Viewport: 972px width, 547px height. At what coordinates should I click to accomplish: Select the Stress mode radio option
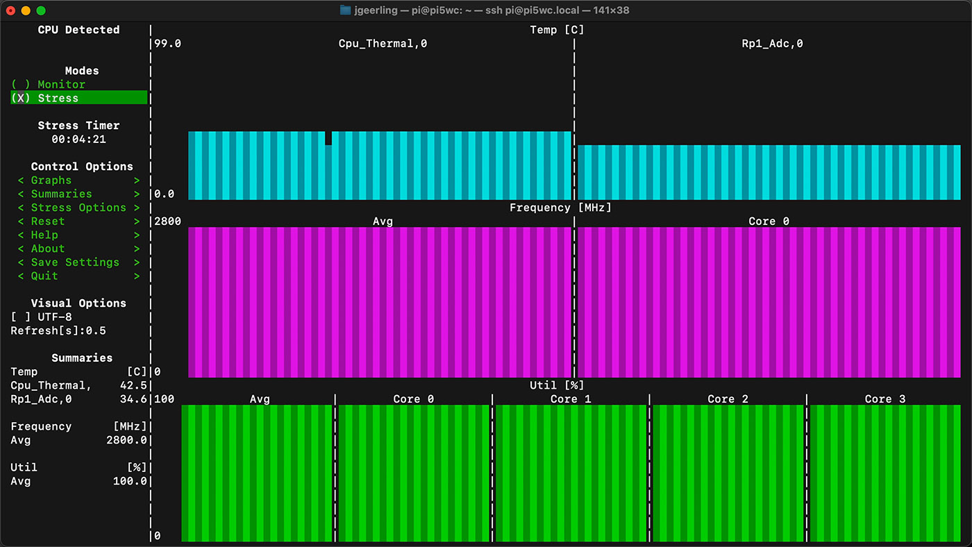(78, 98)
